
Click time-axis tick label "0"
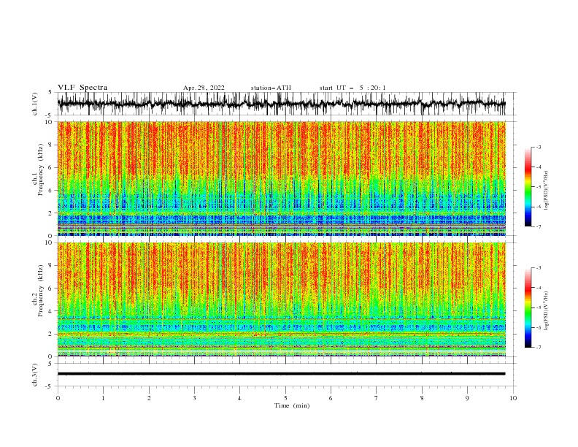(58, 398)
